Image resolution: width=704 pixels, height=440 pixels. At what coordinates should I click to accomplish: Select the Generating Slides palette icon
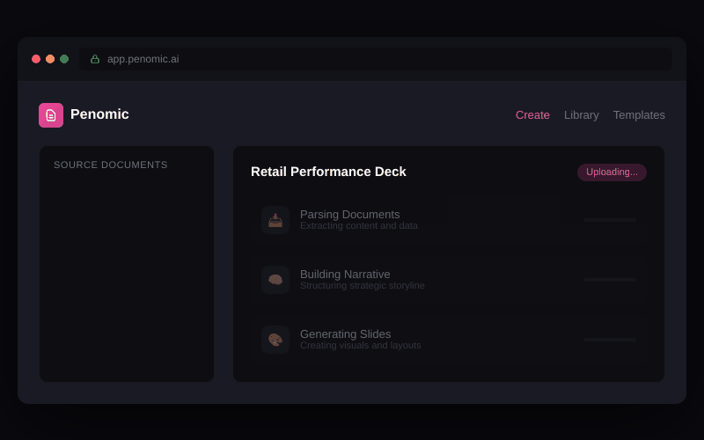[275, 340]
